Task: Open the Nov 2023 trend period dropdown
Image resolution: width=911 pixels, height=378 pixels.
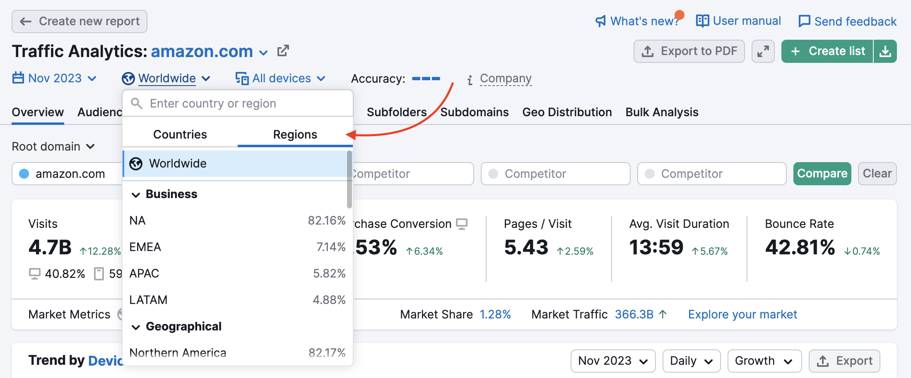Action: 613,361
